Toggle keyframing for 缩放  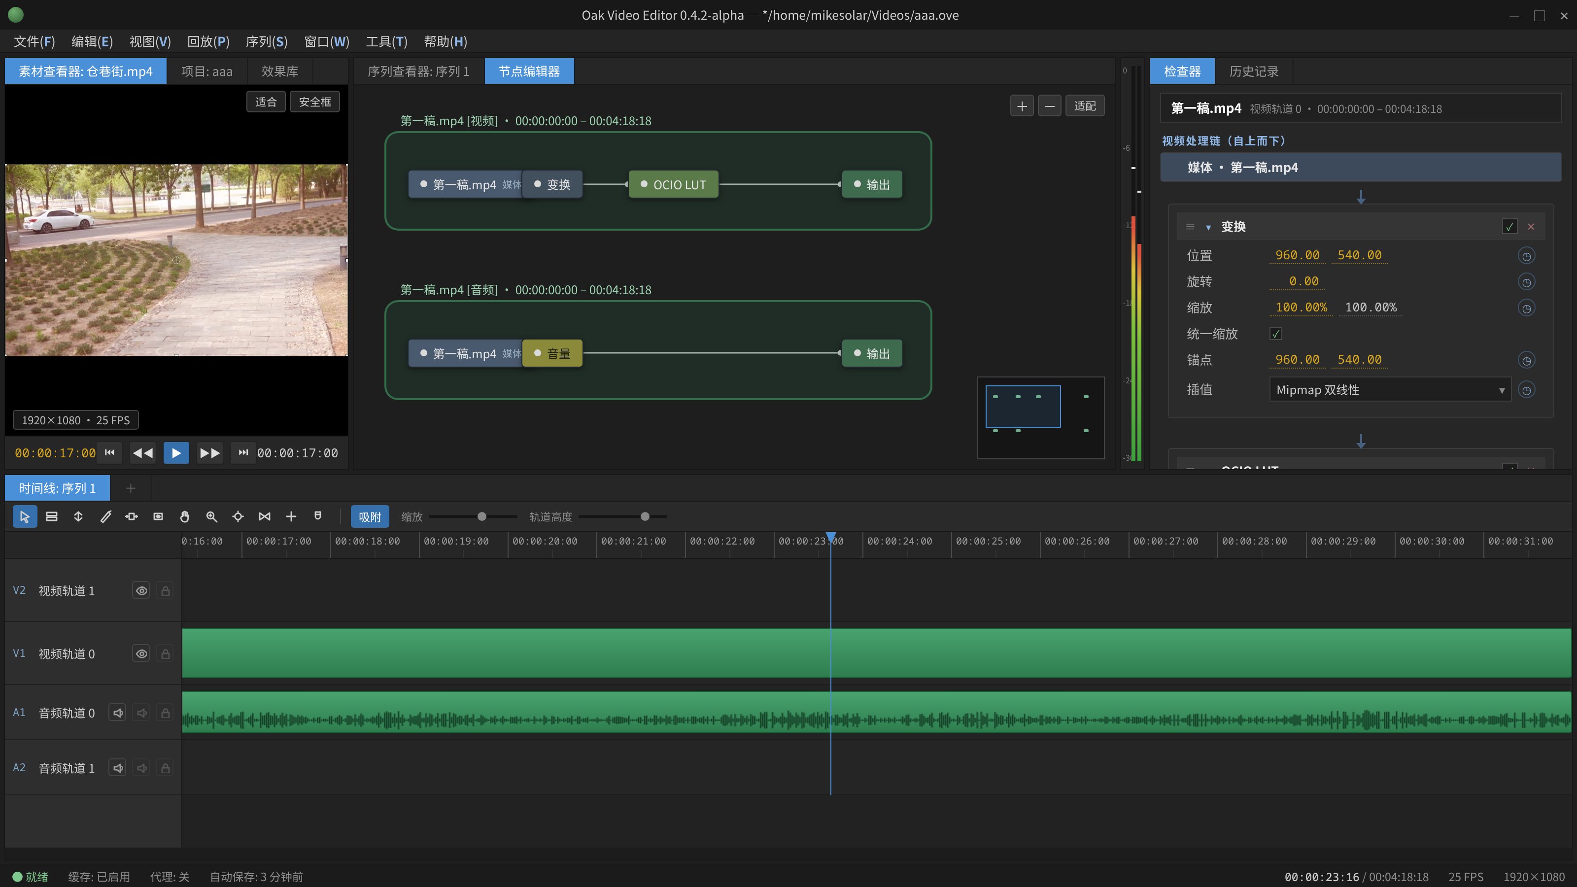coord(1527,308)
